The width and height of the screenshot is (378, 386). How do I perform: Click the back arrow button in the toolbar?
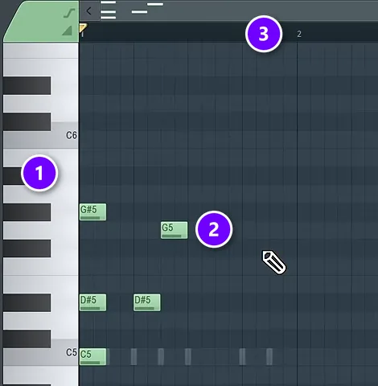pos(89,11)
